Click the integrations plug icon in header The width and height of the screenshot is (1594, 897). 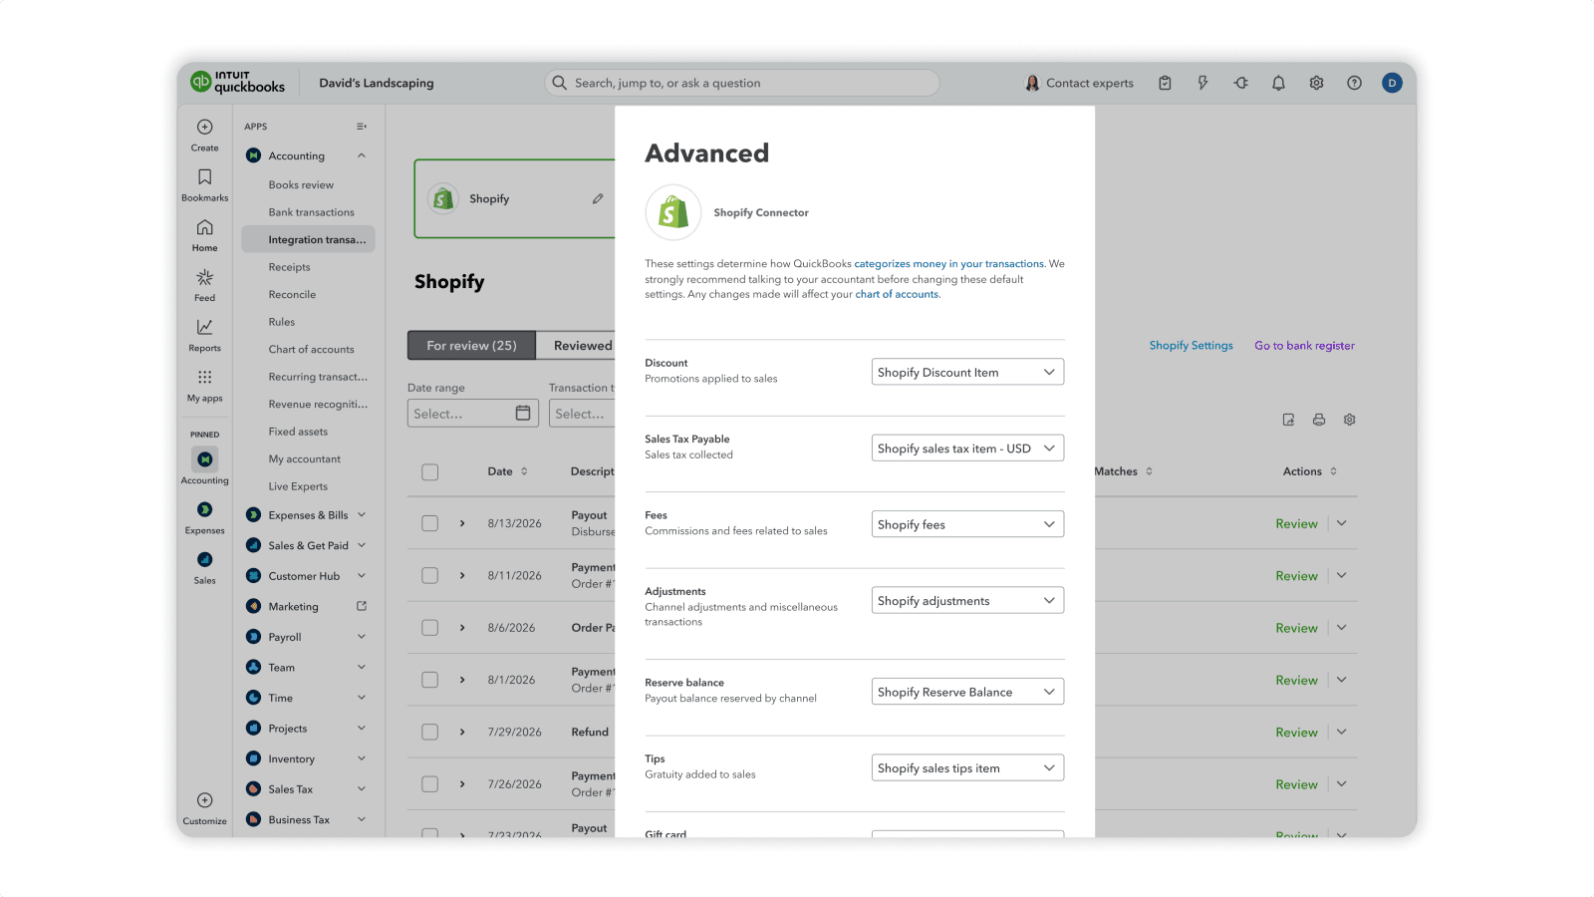point(1240,84)
